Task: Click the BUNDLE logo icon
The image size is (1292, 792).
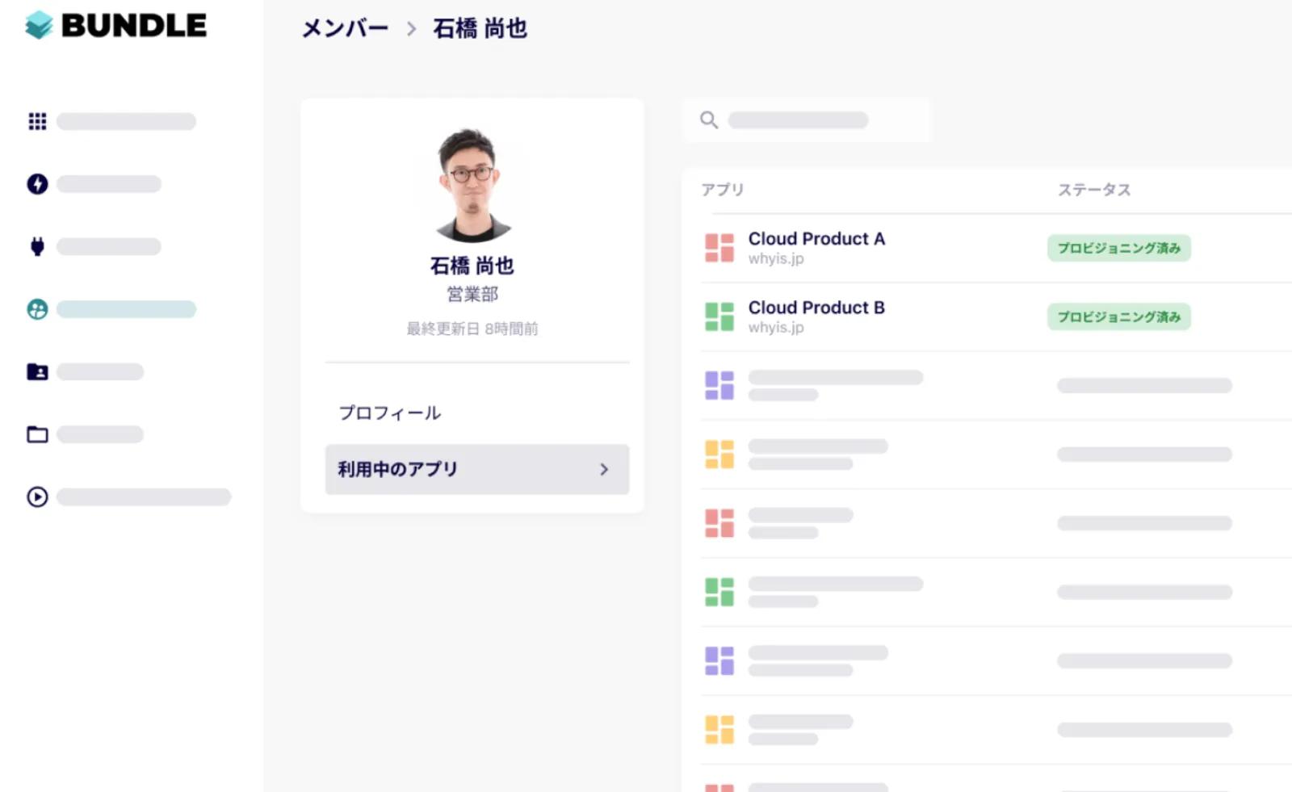Action: [38, 25]
